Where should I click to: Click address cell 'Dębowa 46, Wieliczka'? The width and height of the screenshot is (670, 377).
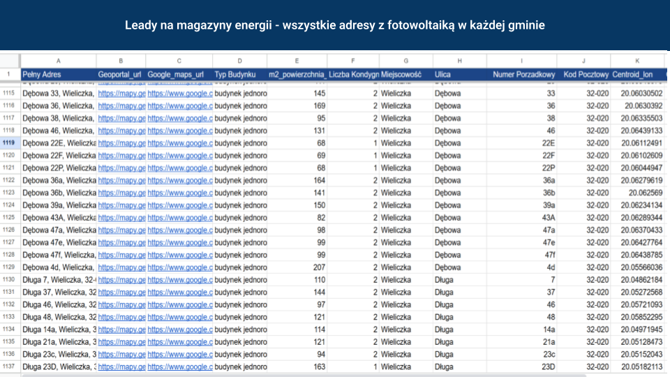[x=59, y=131]
